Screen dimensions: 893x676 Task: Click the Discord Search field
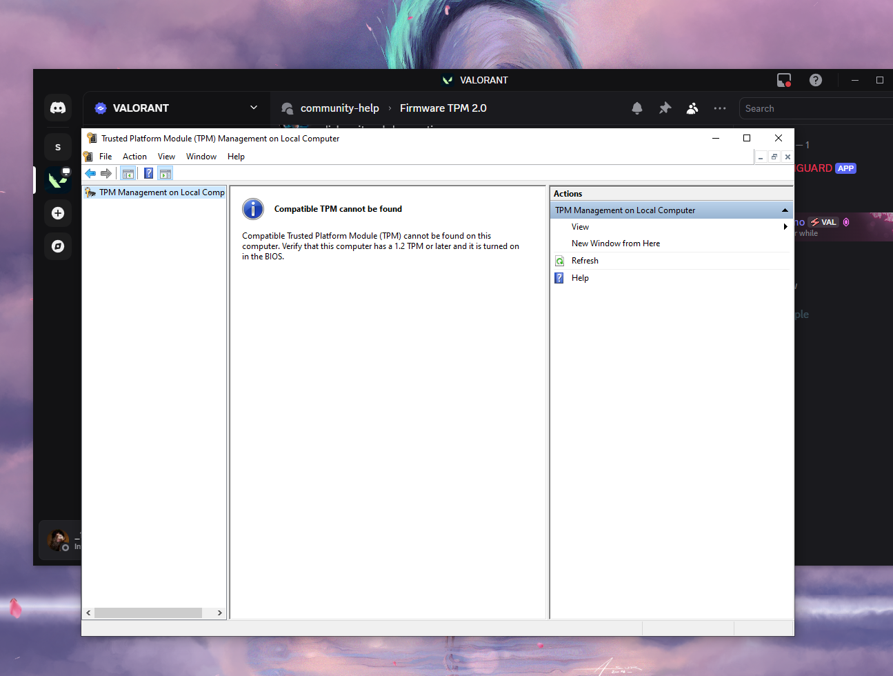click(816, 108)
